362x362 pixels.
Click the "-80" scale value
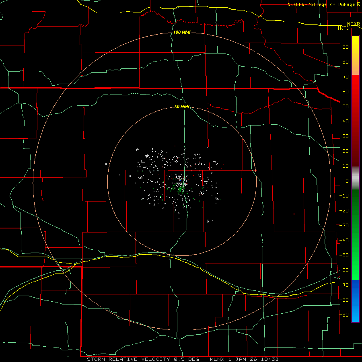coord(344,300)
